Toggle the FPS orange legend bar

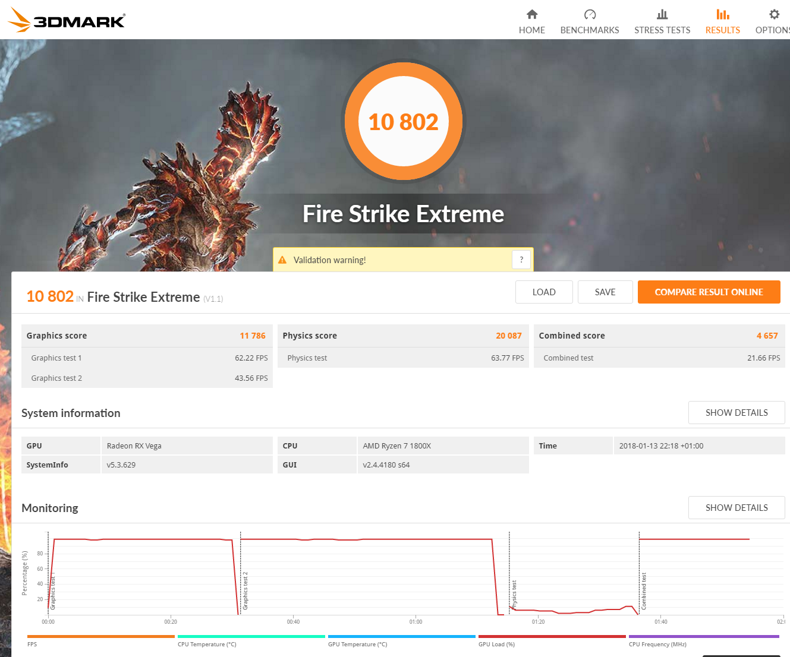click(x=101, y=636)
